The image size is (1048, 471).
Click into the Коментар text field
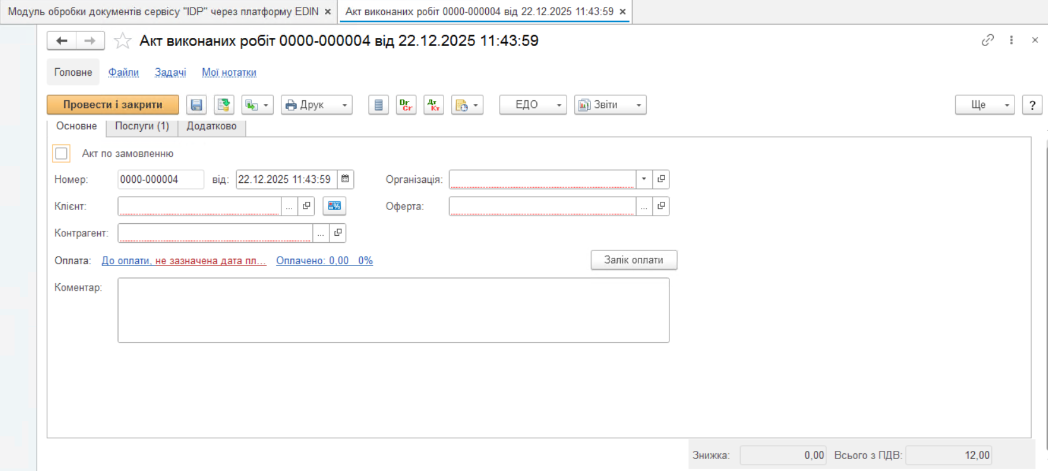tap(393, 310)
